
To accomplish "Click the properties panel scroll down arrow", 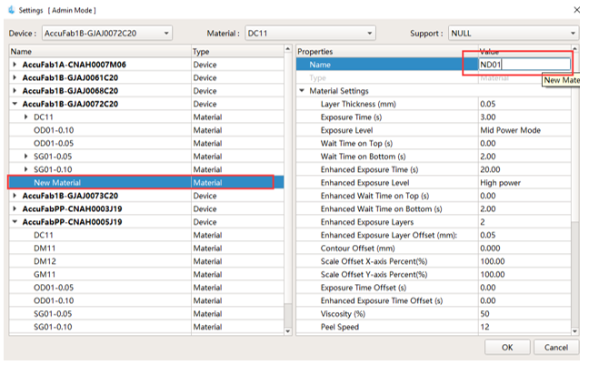I will point(574,331).
